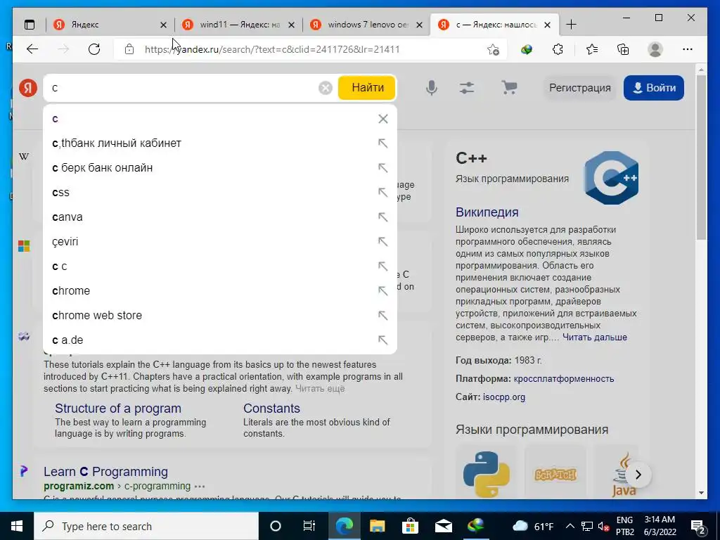This screenshot has width=720, height=540.
Task: Open search settings sliders icon
Action: [467, 88]
